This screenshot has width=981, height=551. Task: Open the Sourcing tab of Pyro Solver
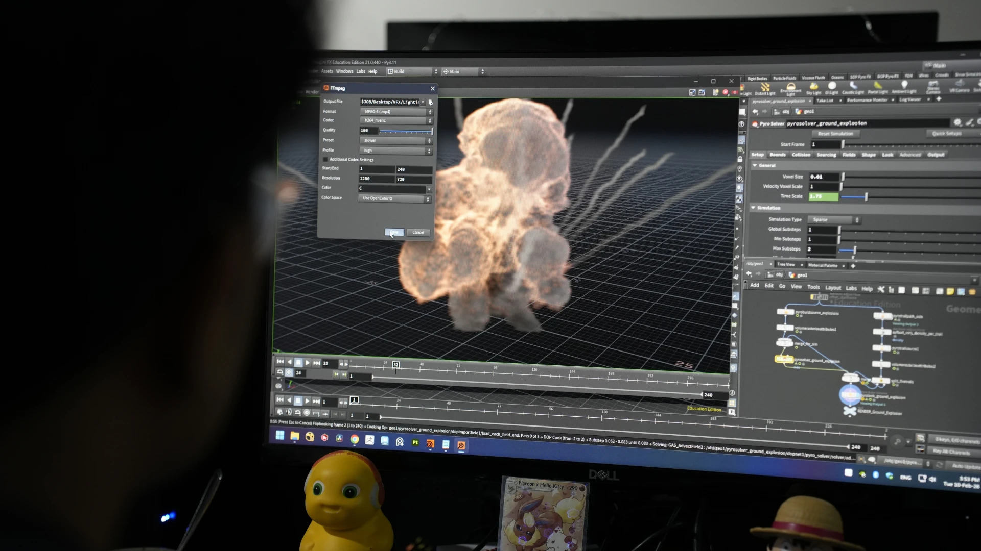coord(826,155)
